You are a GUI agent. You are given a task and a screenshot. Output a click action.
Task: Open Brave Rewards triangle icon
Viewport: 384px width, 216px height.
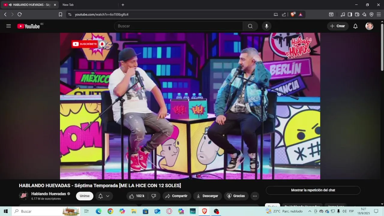click(300, 14)
